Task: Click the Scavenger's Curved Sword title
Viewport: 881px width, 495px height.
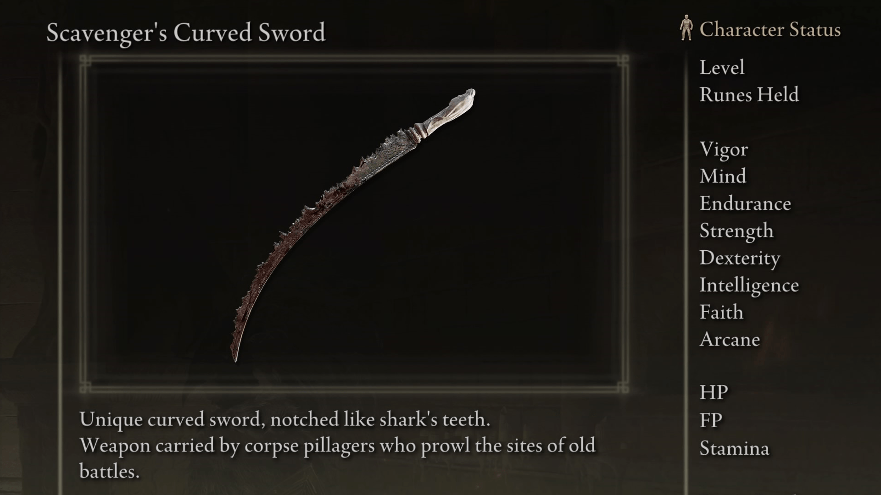Action: 186,33
